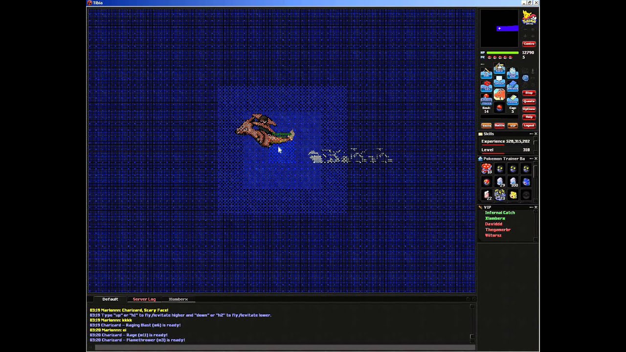The width and height of the screenshot is (626, 352).
Task: Click the Level 318 row
Action: pyautogui.click(x=505, y=150)
